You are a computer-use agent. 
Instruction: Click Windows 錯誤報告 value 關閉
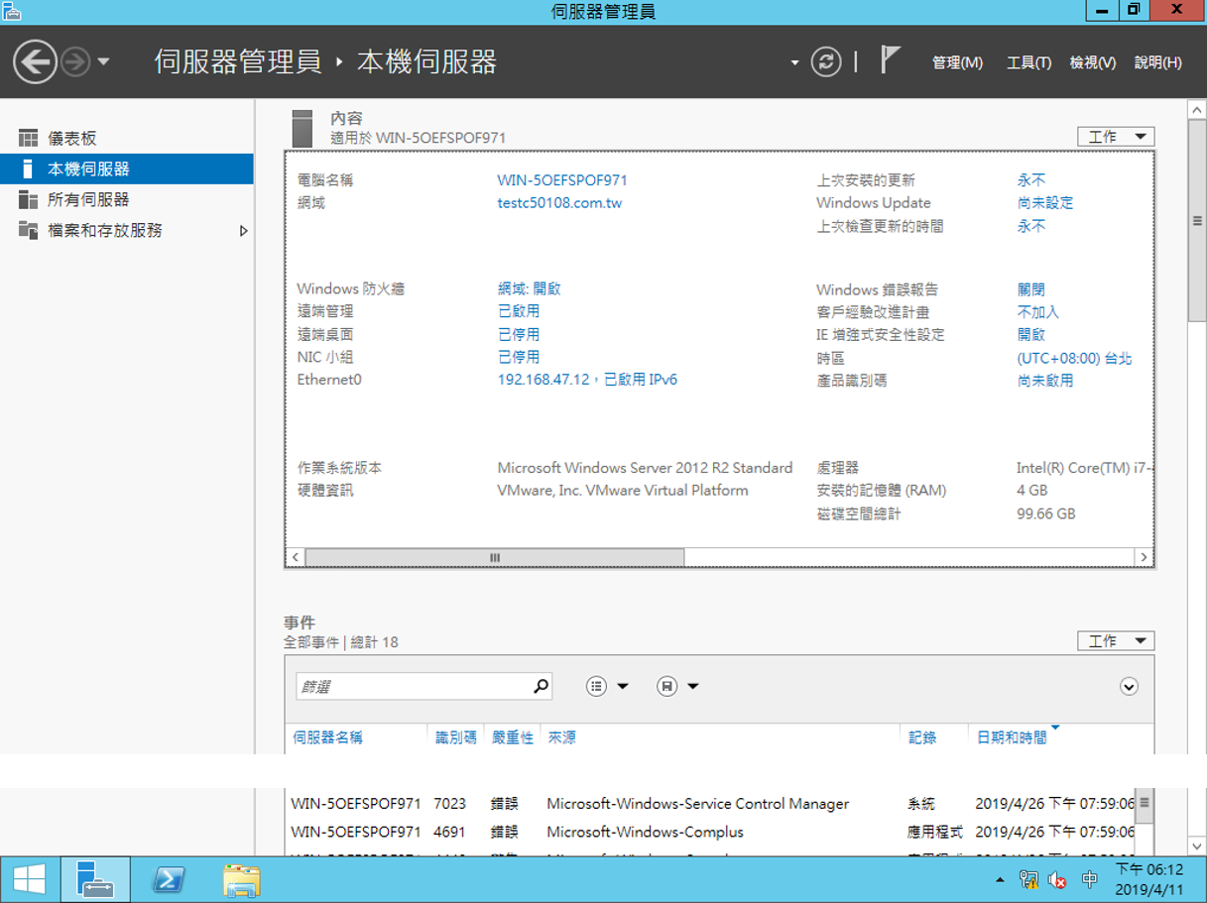click(1031, 289)
